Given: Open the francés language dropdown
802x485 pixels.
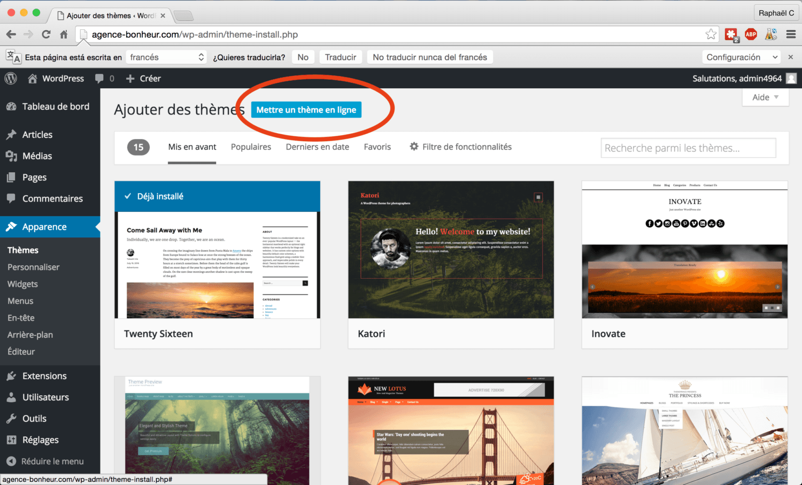Looking at the screenshot, I should pyautogui.click(x=166, y=57).
